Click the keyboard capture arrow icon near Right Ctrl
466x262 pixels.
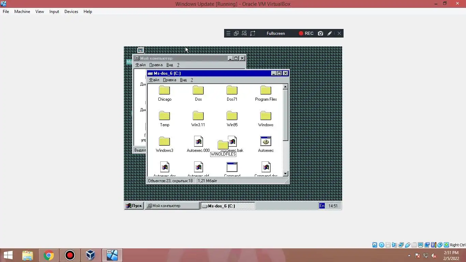[446, 245]
